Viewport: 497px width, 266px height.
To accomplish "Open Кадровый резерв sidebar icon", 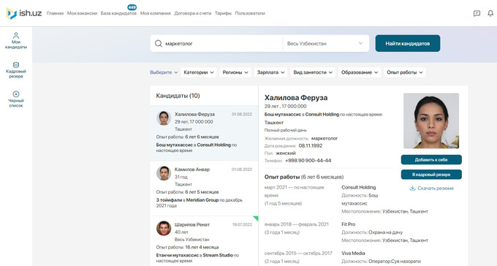I will click(x=16, y=70).
